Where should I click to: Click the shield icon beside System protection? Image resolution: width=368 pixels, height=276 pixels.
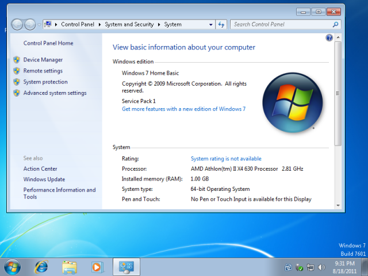(x=17, y=82)
